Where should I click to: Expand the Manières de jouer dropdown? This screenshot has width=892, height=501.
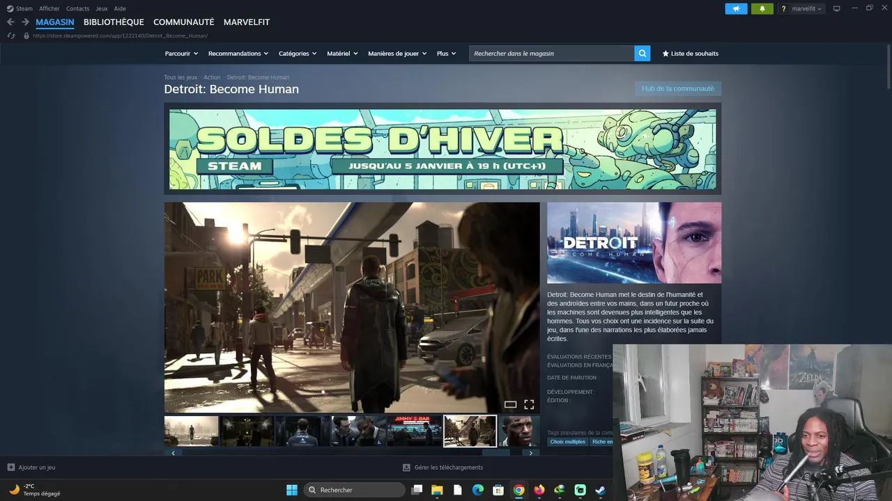pos(397,54)
